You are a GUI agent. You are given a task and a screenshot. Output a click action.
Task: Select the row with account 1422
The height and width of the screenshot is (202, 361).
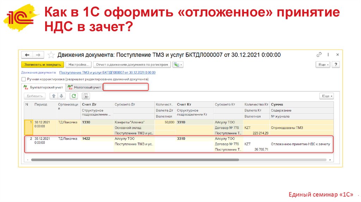[x=87, y=139]
